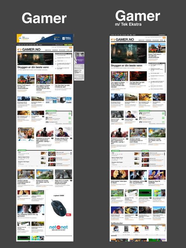This screenshot has width=186, height=248.
Task: Open The Dark Mod thumbnail on the ad-supported page
Action: (64, 79)
